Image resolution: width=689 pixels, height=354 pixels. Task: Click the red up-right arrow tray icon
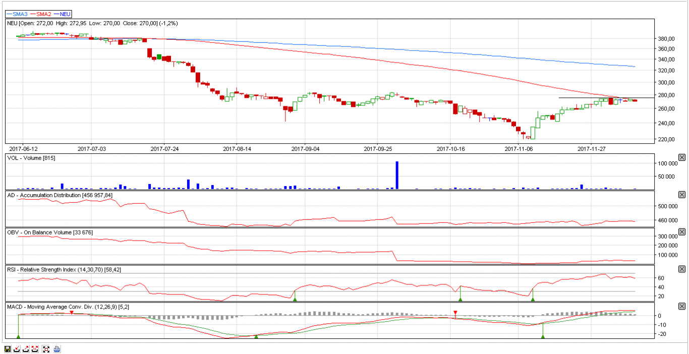pos(26,348)
